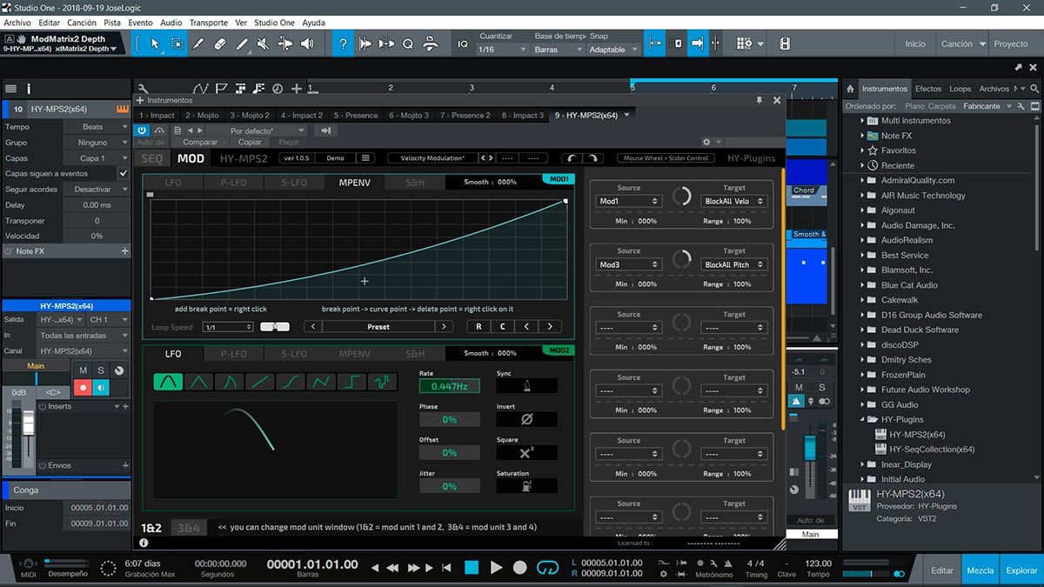Click the channel volume fader at 0dB

[x=28, y=423]
